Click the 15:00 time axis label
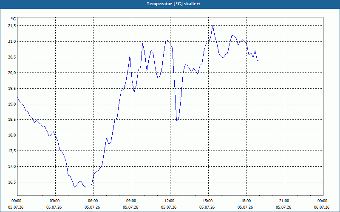Image resolution: width=340 pixels, height=212 pixels. [208, 201]
